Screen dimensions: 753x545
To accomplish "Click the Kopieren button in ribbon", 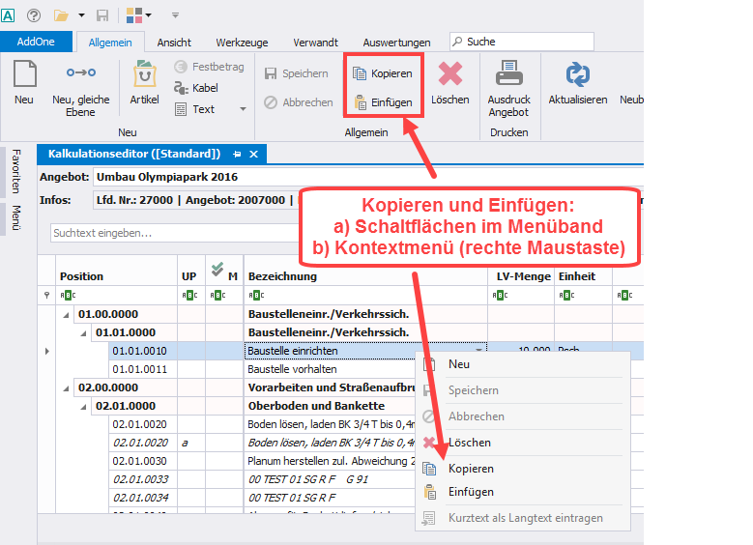I will tap(383, 73).
